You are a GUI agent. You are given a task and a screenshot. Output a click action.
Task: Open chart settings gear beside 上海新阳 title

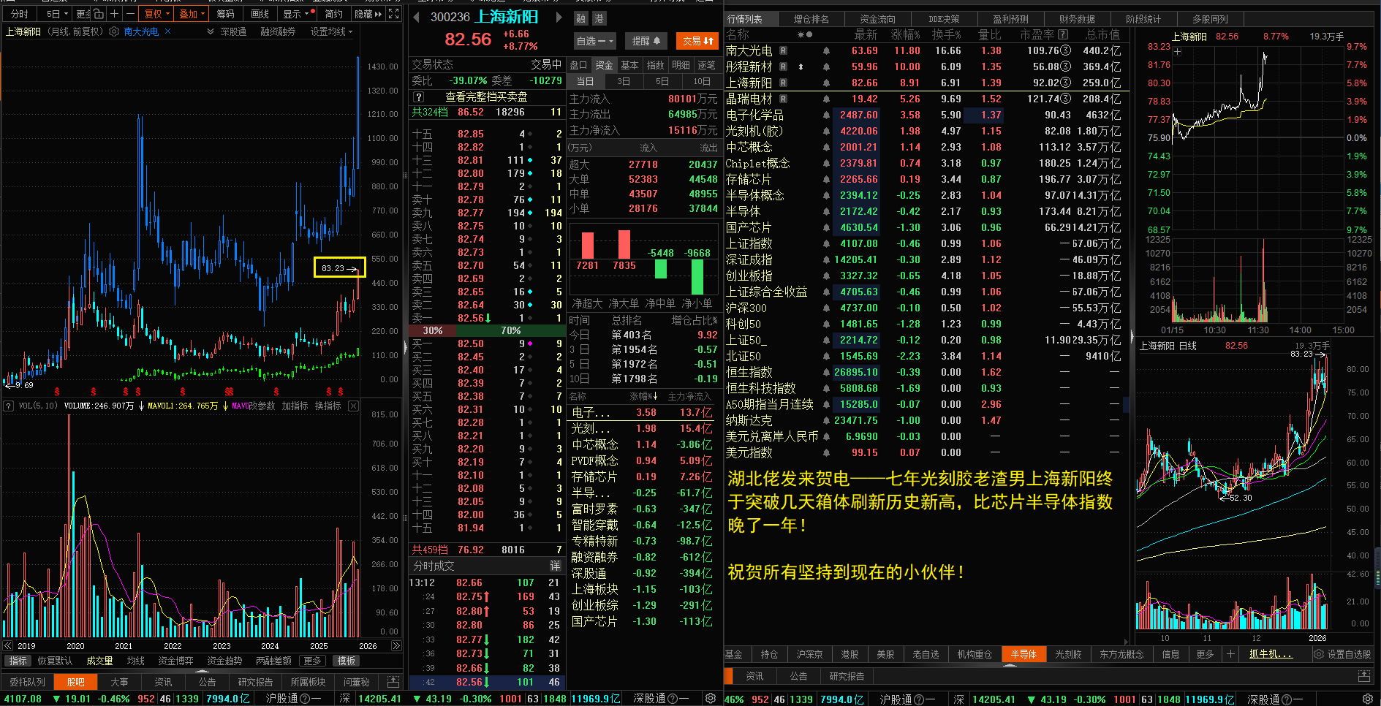click(x=114, y=31)
